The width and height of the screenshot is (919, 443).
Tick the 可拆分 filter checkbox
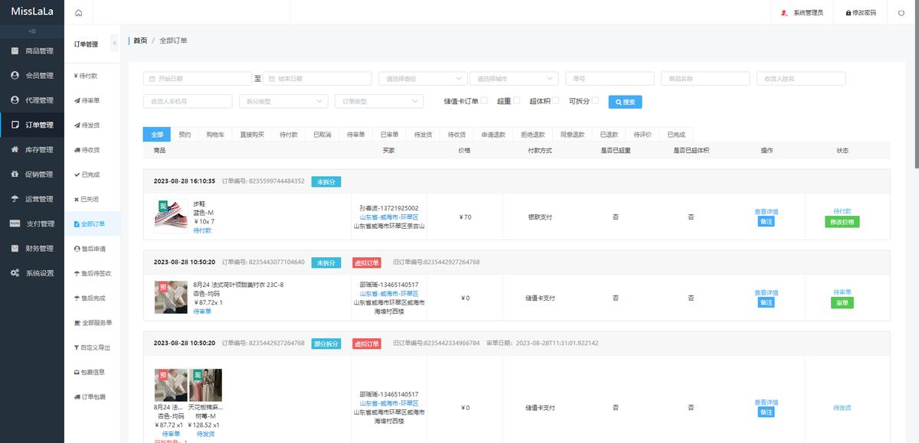[x=595, y=101]
